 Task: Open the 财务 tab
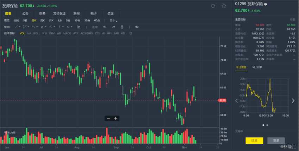[42, 13]
